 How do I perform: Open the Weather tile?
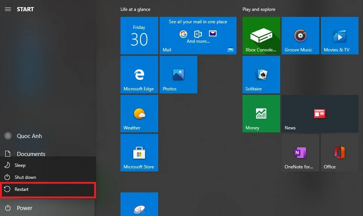coord(139,114)
